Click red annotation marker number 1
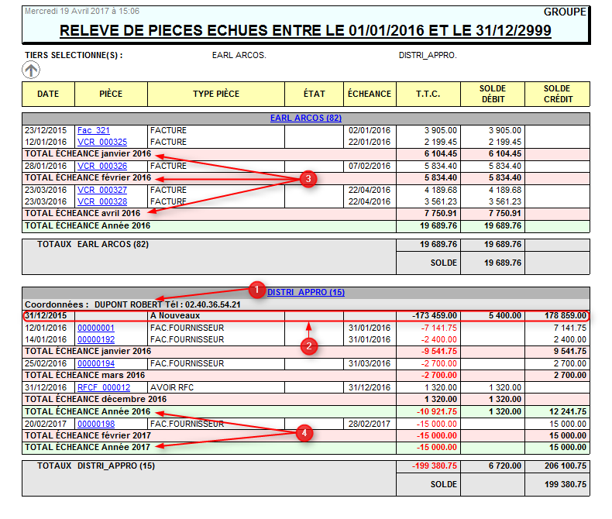The width and height of the screenshot is (612, 519). coord(257,290)
